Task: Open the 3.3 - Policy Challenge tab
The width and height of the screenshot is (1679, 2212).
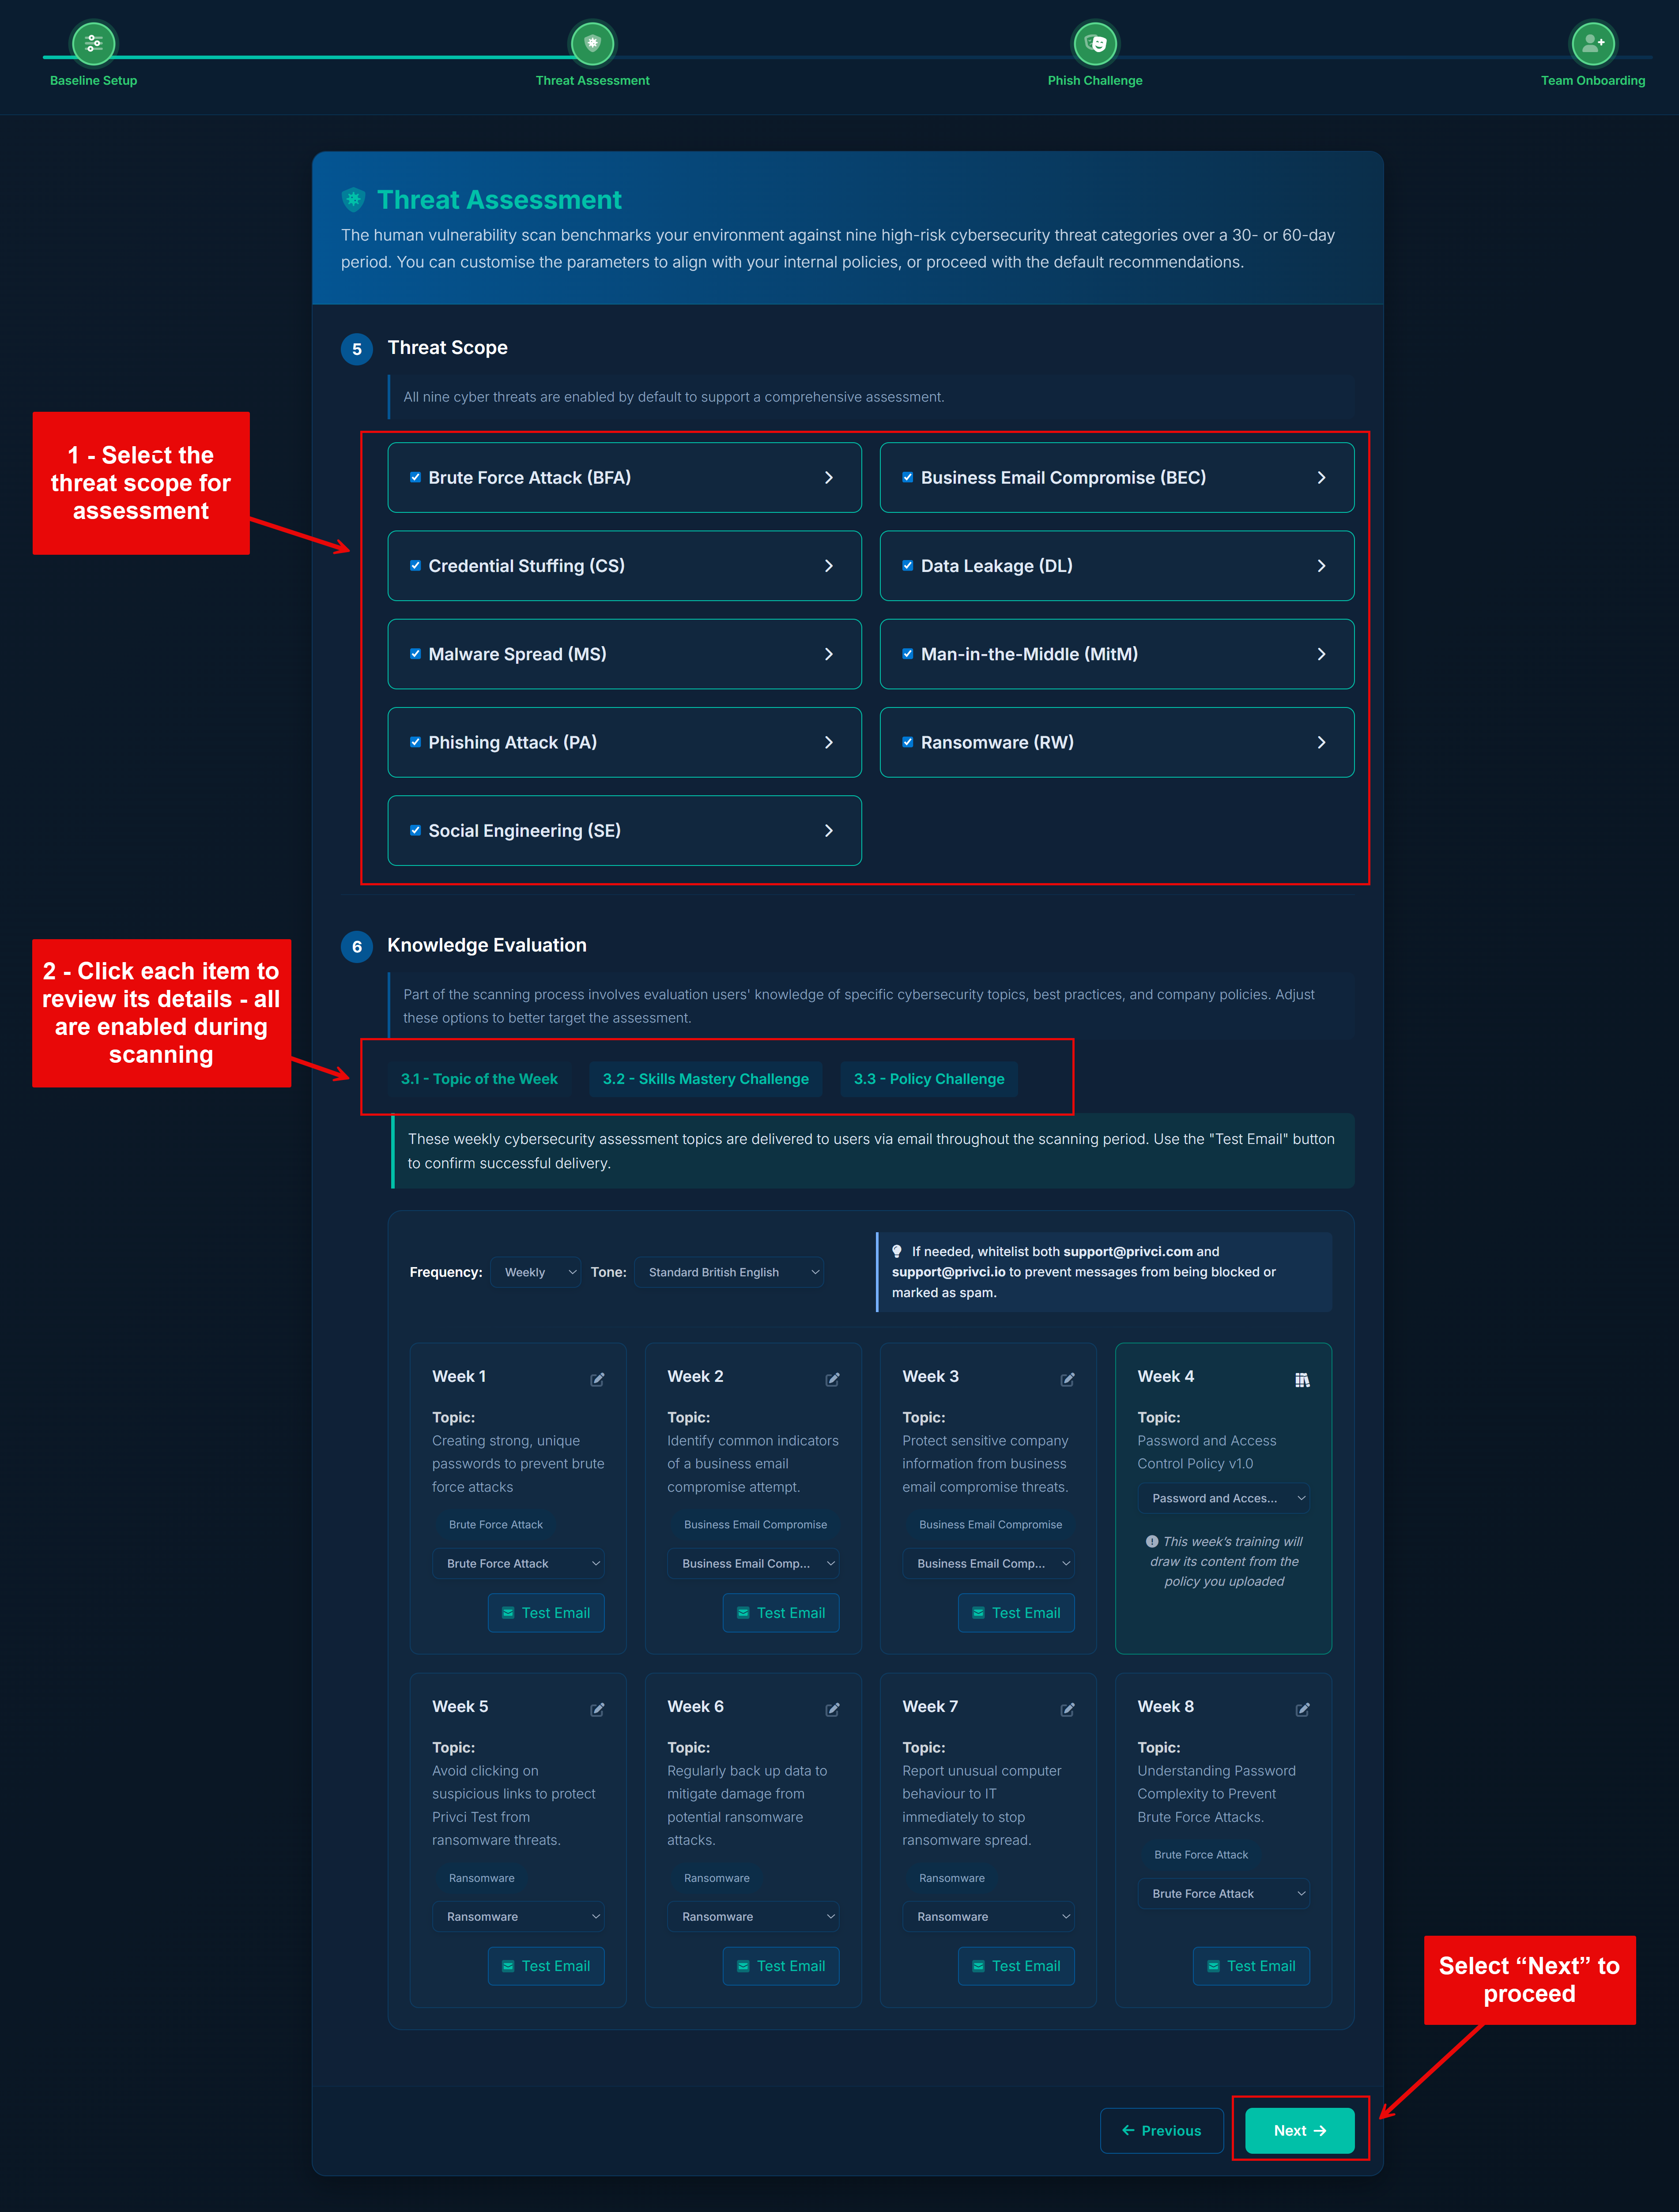Action: pos(928,1079)
